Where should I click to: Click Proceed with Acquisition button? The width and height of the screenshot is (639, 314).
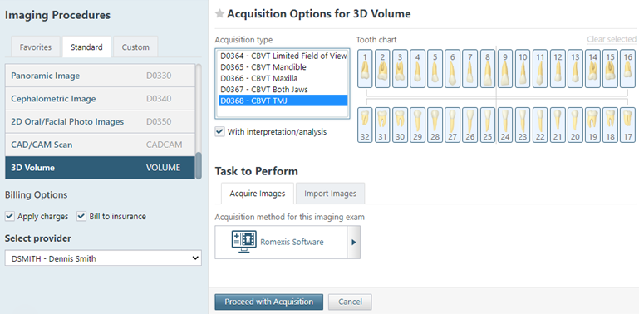pyautogui.click(x=269, y=302)
